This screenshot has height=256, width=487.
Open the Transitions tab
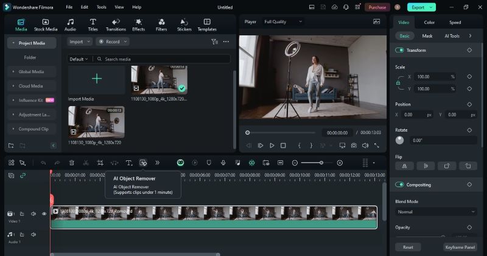pyautogui.click(x=116, y=25)
